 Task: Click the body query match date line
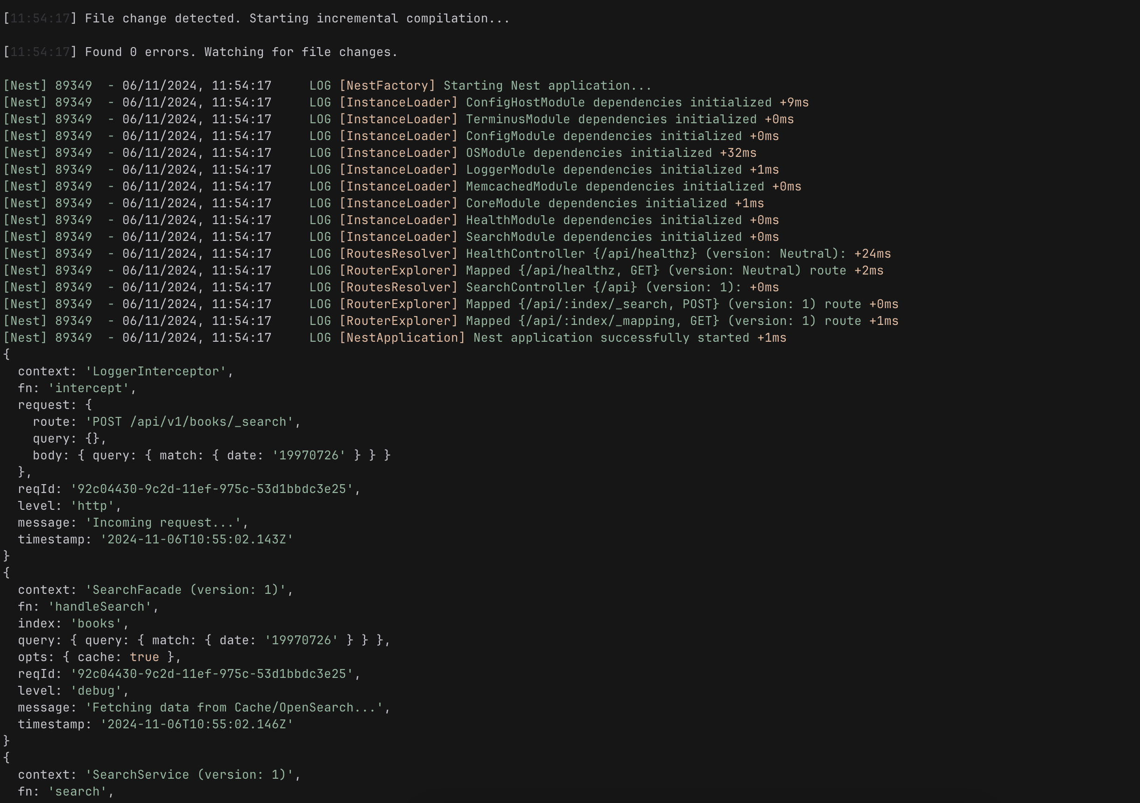[211, 456]
